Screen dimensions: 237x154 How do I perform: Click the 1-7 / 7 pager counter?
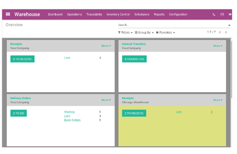(211, 32)
